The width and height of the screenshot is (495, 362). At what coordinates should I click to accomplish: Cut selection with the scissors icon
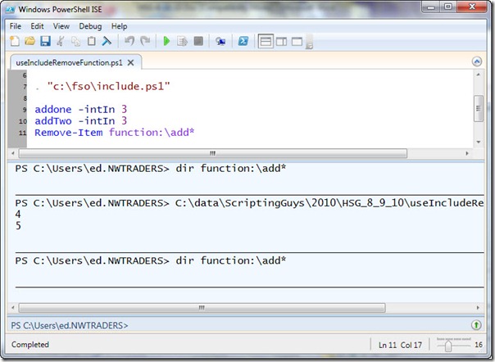pyautogui.click(x=61, y=41)
